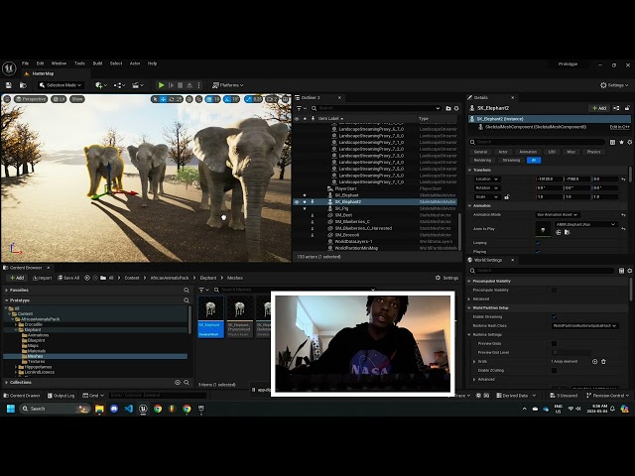Reset the Location value with arrow icon
The width and height of the screenshot is (635, 476).
pyautogui.click(x=624, y=179)
